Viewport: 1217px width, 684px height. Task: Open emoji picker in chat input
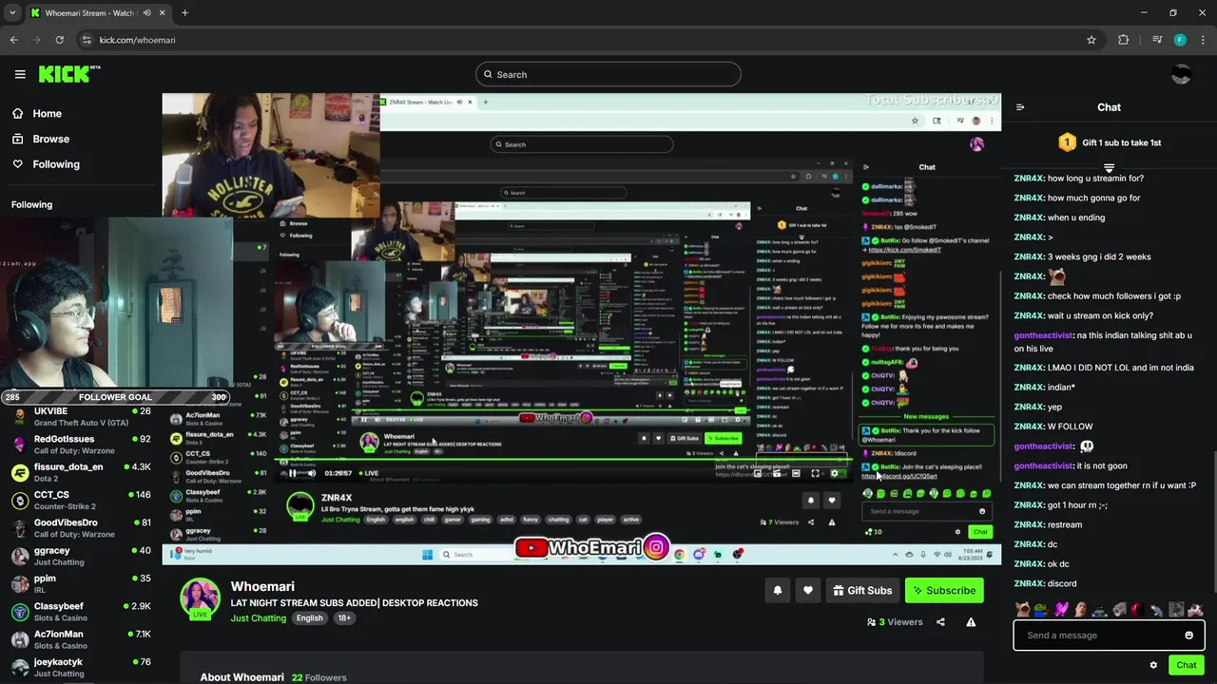click(x=1188, y=636)
